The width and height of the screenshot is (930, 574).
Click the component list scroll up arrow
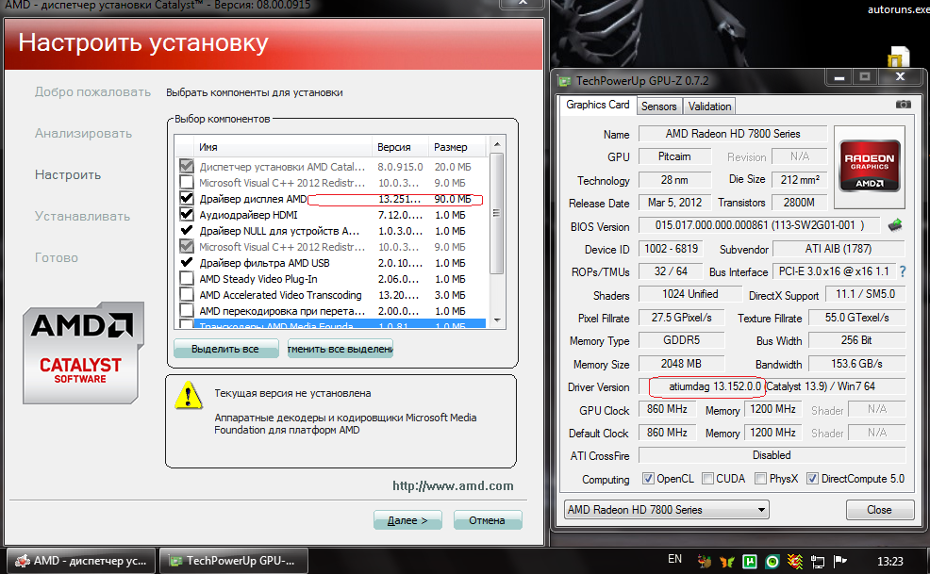point(497,144)
